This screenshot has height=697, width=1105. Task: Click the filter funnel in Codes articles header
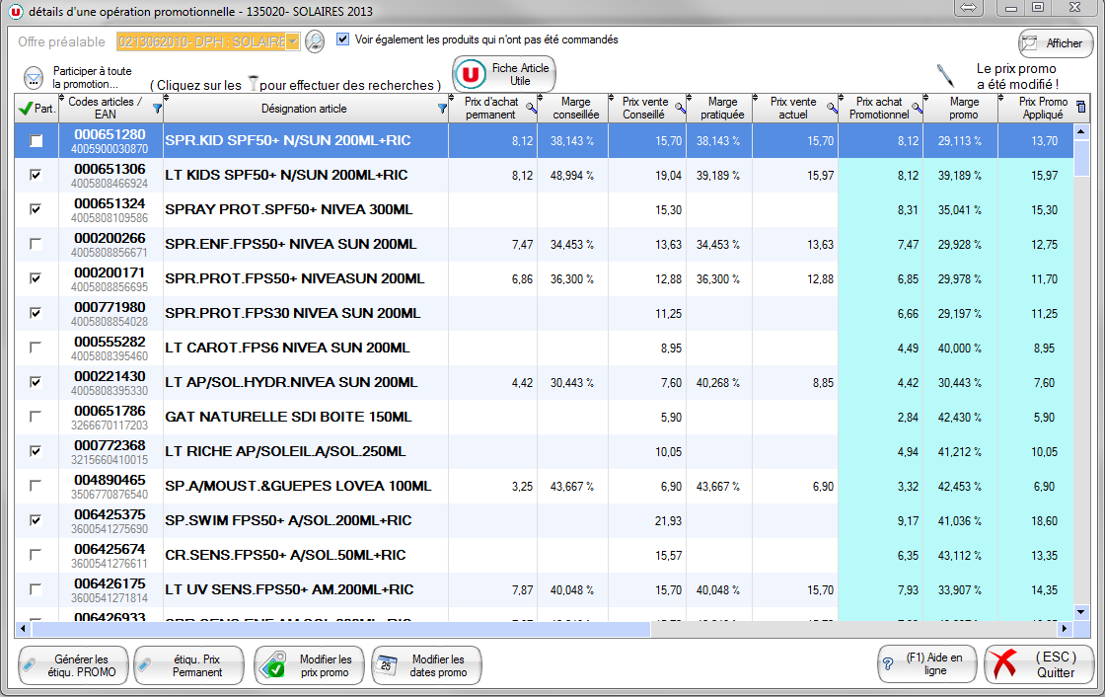(157, 109)
